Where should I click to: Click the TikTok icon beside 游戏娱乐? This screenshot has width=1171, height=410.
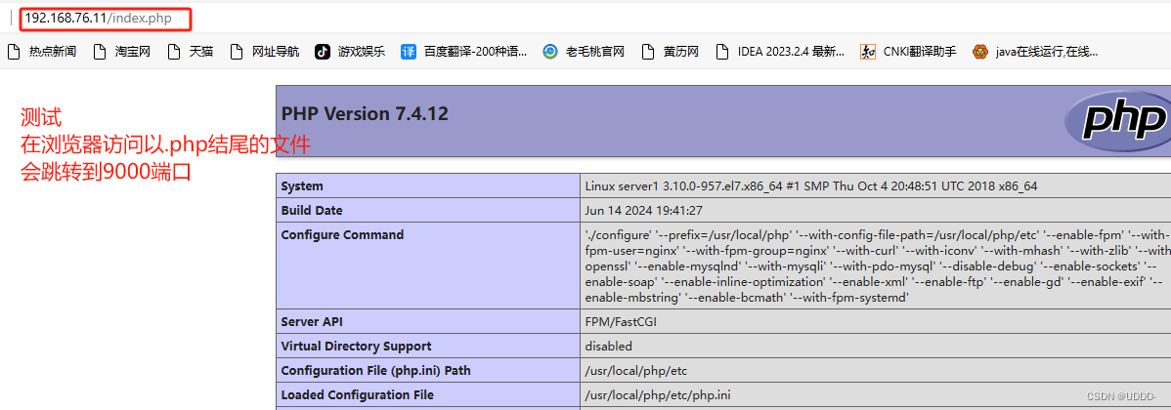(323, 52)
